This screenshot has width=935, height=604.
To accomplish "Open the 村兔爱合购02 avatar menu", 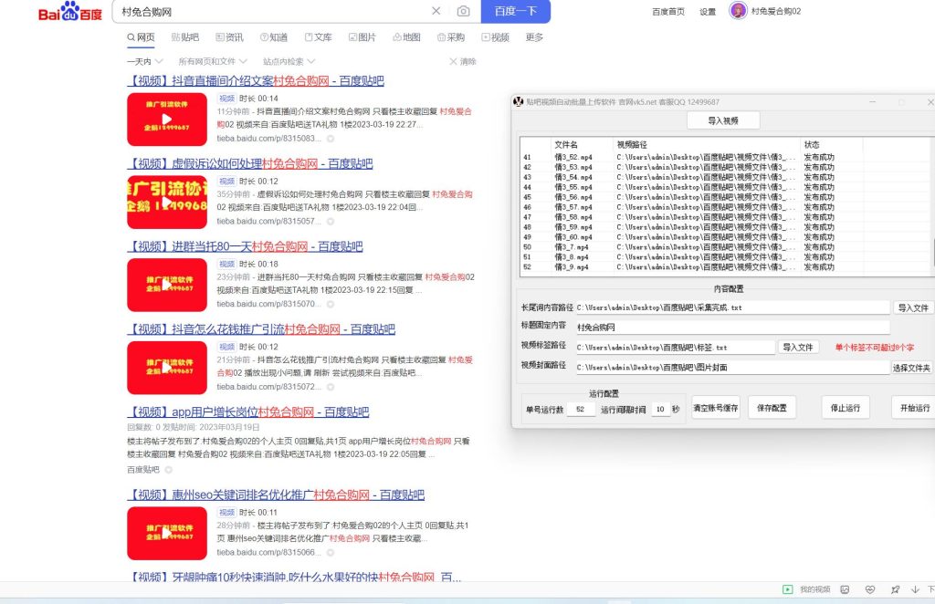I will [x=738, y=13].
